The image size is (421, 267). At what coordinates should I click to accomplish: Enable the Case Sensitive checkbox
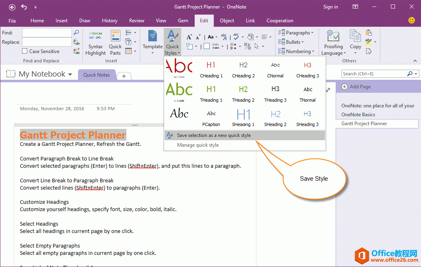coord(25,51)
